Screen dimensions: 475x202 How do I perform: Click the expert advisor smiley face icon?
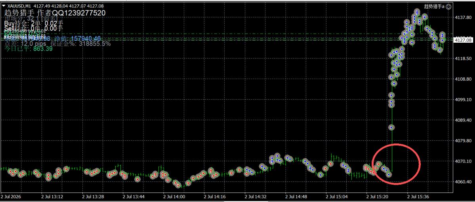449,6
